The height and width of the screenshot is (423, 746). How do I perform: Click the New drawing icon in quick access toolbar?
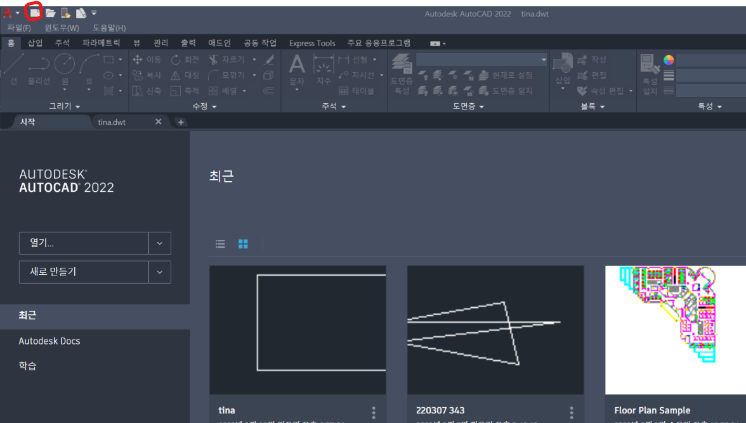coord(34,12)
